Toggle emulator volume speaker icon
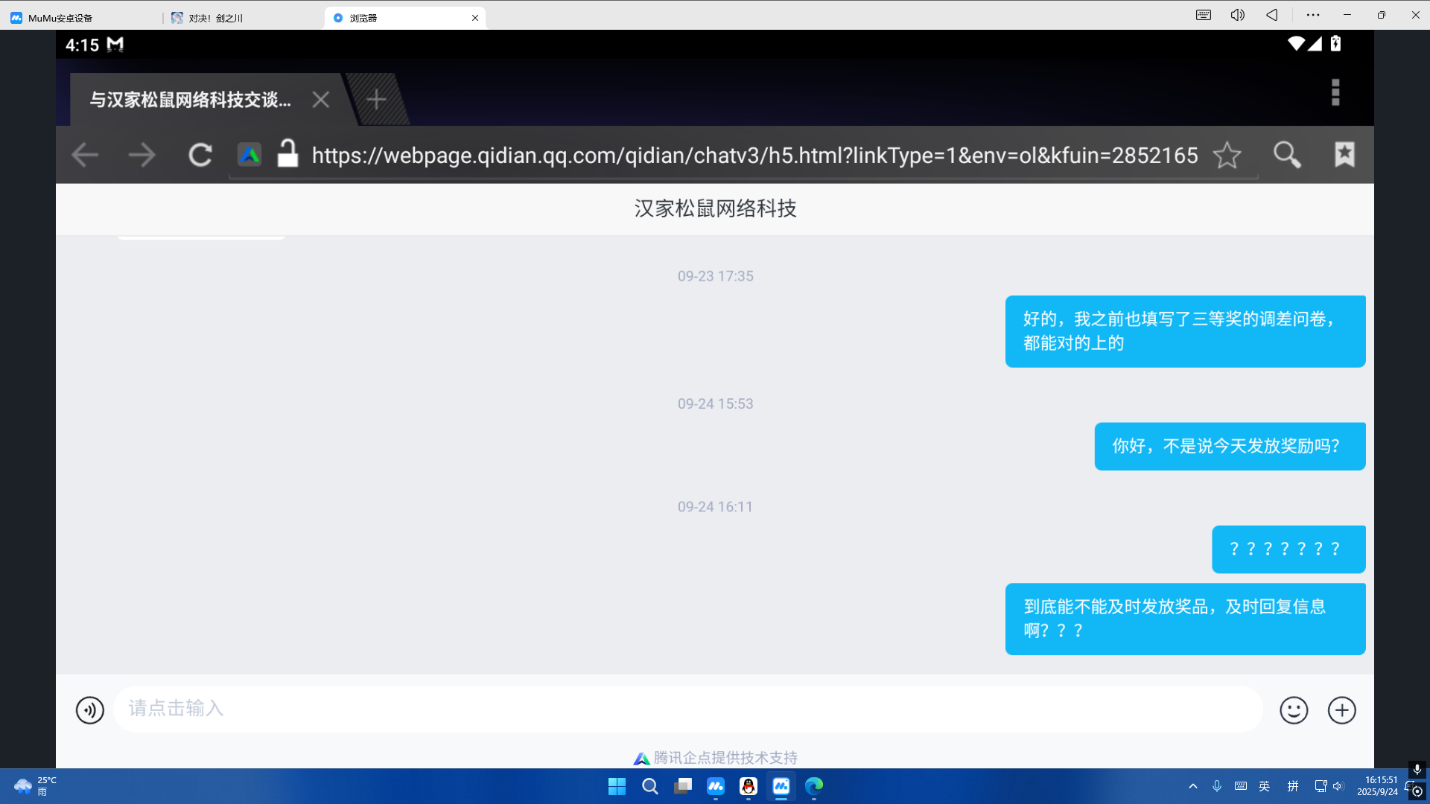Screen dimensions: 1430x804 1237,15
